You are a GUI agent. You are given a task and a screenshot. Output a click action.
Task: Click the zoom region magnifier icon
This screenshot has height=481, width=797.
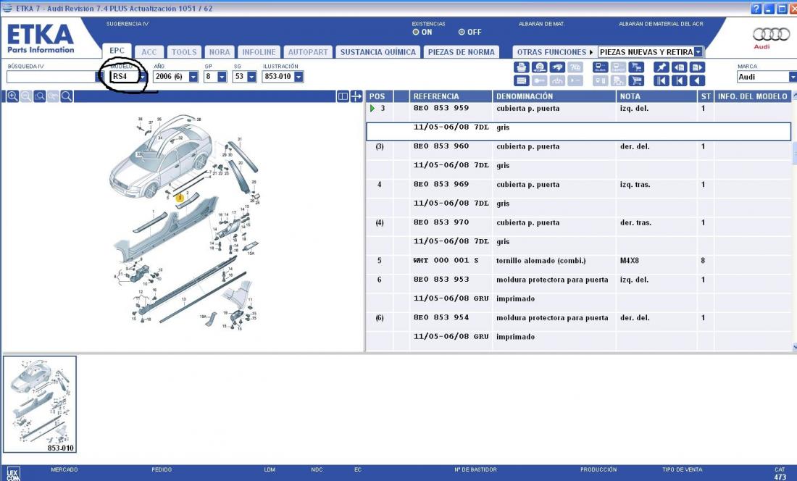click(40, 96)
